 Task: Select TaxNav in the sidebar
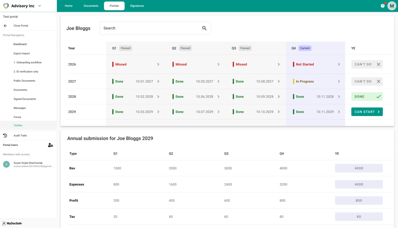18,125
